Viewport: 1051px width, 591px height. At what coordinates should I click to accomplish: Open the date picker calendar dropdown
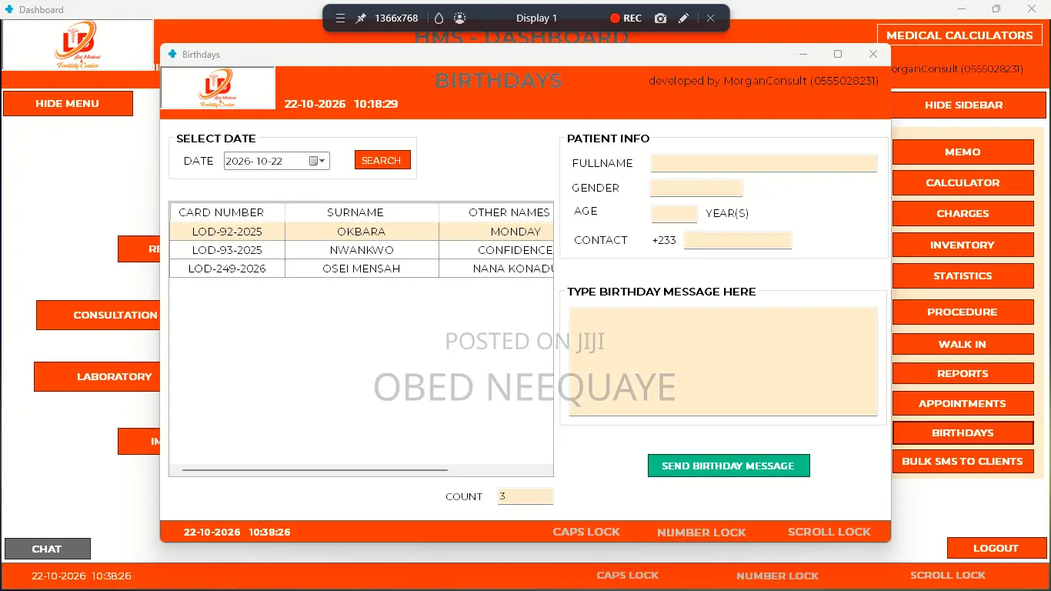point(318,161)
